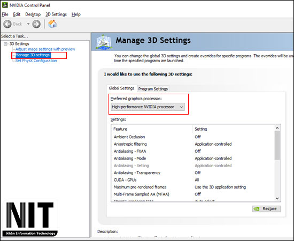Select the Antialiasing - Mode row
This screenshot has width=294, height=241.
(x=193, y=159)
